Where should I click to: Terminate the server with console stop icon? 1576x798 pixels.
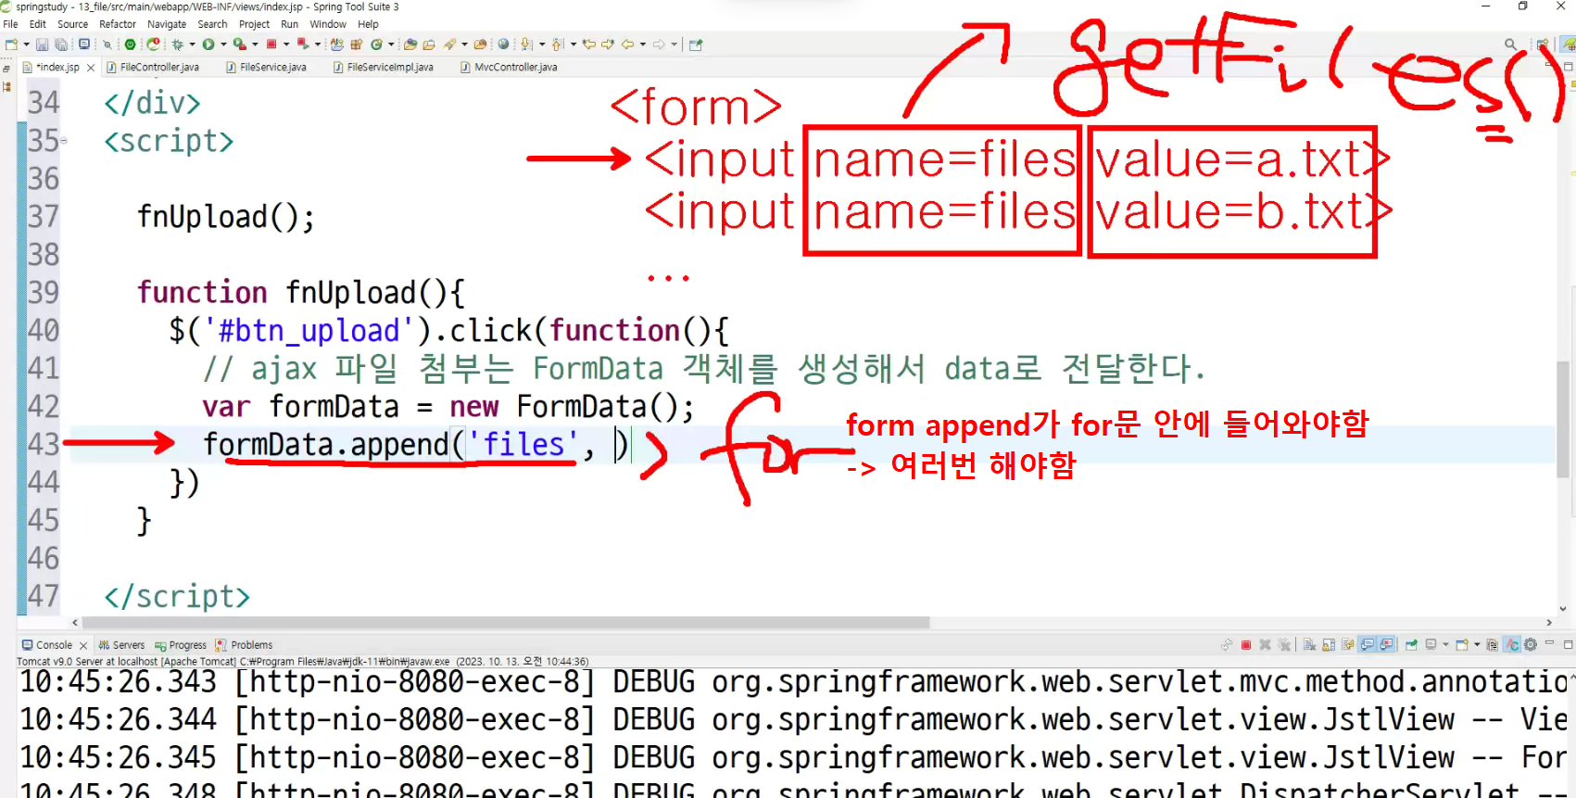tap(1246, 645)
